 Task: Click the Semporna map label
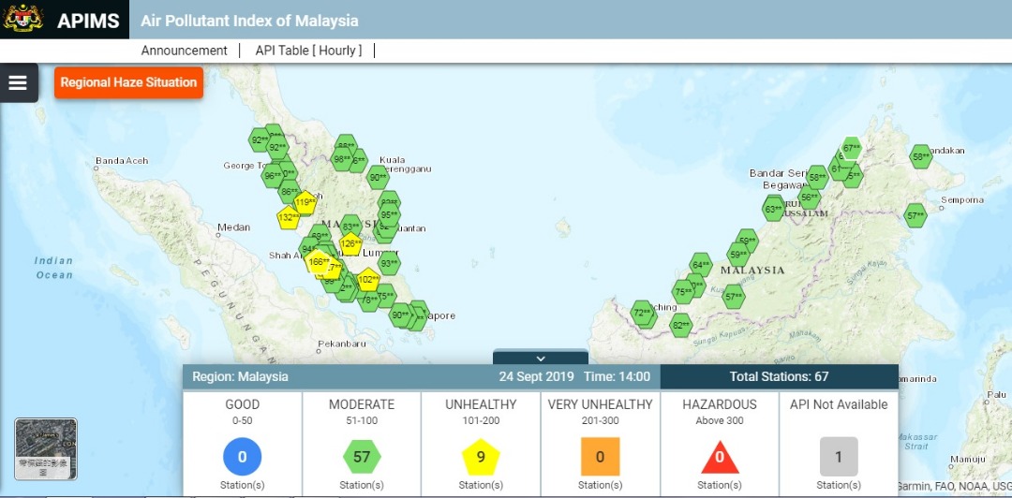(962, 200)
